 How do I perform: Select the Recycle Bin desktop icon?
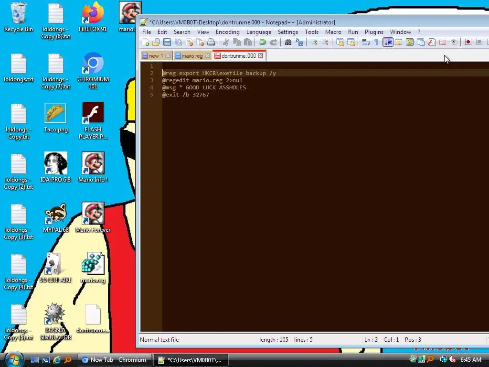tap(19, 17)
